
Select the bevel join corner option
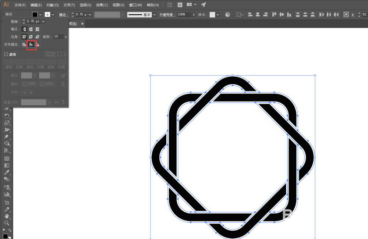38,37
